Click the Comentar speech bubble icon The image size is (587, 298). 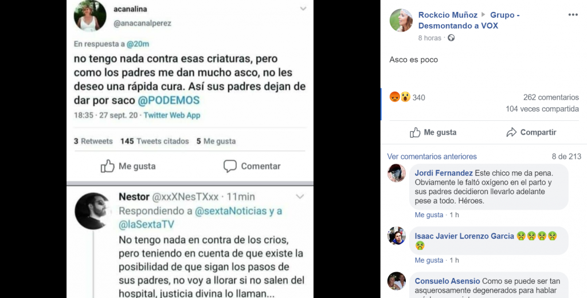pyautogui.click(x=230, y=166)
